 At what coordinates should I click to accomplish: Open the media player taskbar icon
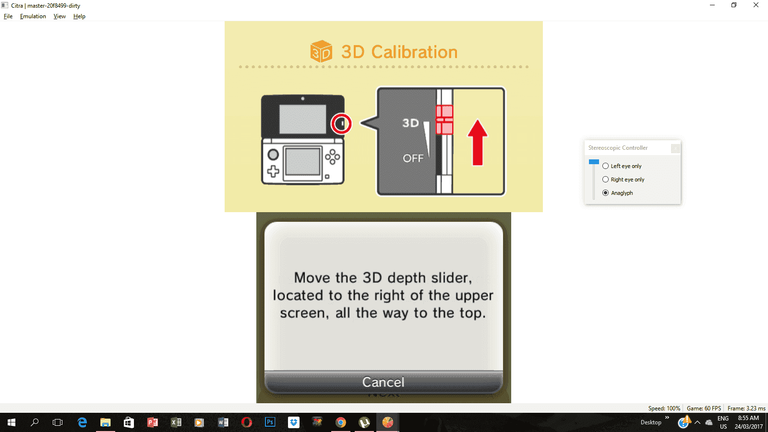click(199, 422)
